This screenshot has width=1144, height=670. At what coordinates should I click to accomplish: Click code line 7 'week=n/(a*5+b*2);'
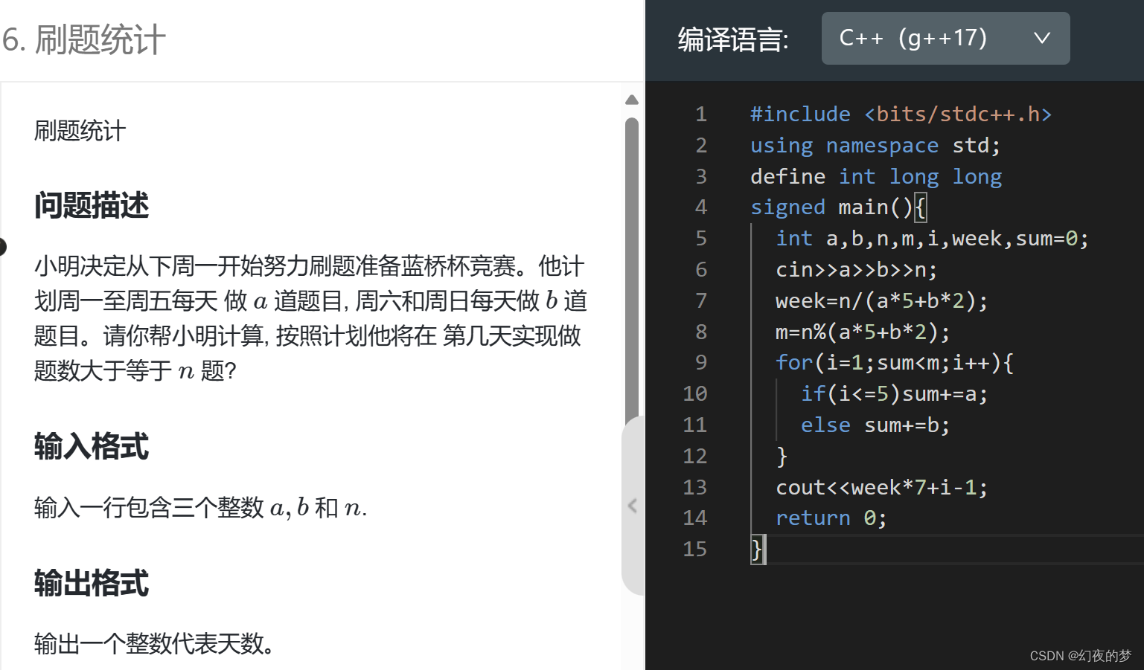tap(881, 300)
